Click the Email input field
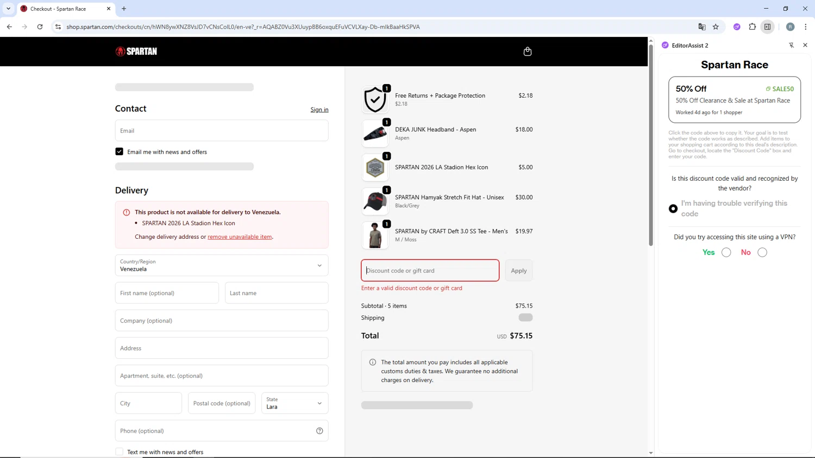The height and width of the screenshot is (458, 815). (x=222, y=131)
